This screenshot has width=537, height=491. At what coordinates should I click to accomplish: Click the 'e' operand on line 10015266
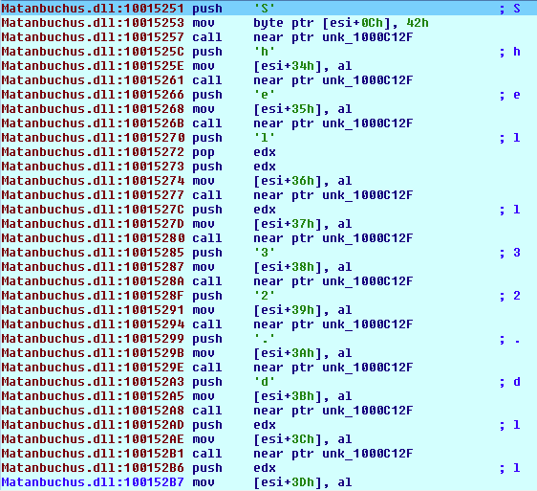click(x=265, y=95)
